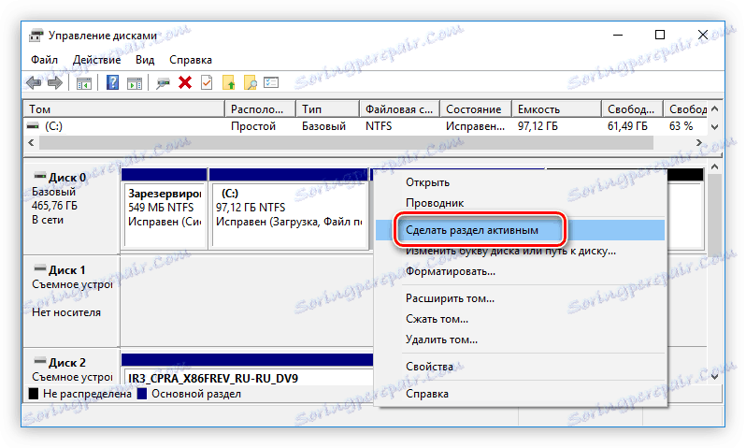Open the blue Help question-mark icon
Image resolution: width=746 pixels, height=448 pixels.
click(112, 83)
